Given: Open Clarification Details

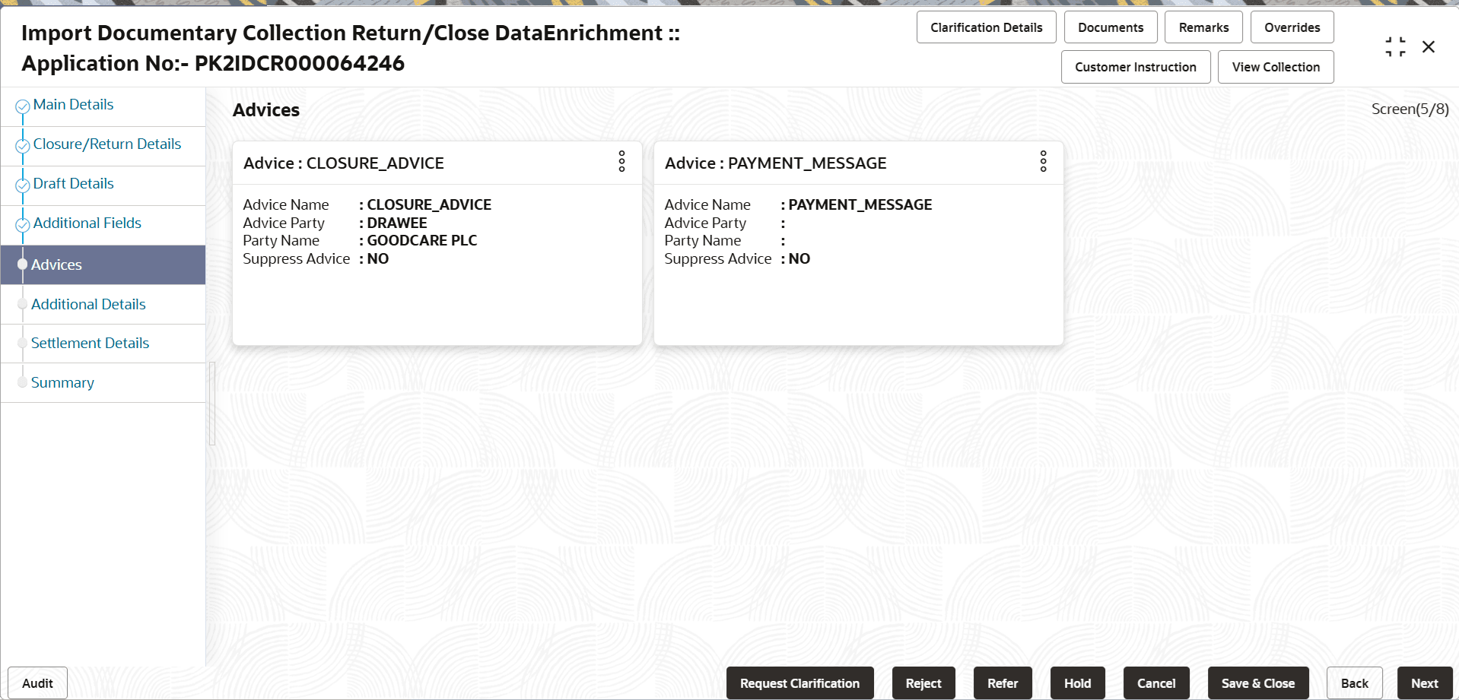Looking at the screenshot, I should click(986, 27).
